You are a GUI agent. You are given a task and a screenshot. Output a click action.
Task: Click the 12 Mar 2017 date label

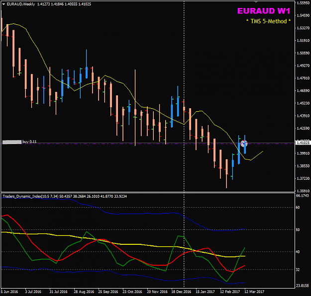(254, 292)
